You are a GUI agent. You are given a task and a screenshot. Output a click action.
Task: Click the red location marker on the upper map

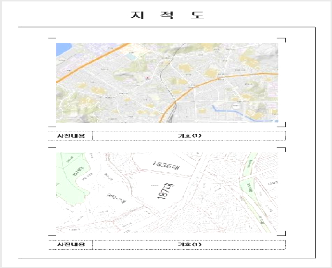pyautogui.click(x=148, y=78)
